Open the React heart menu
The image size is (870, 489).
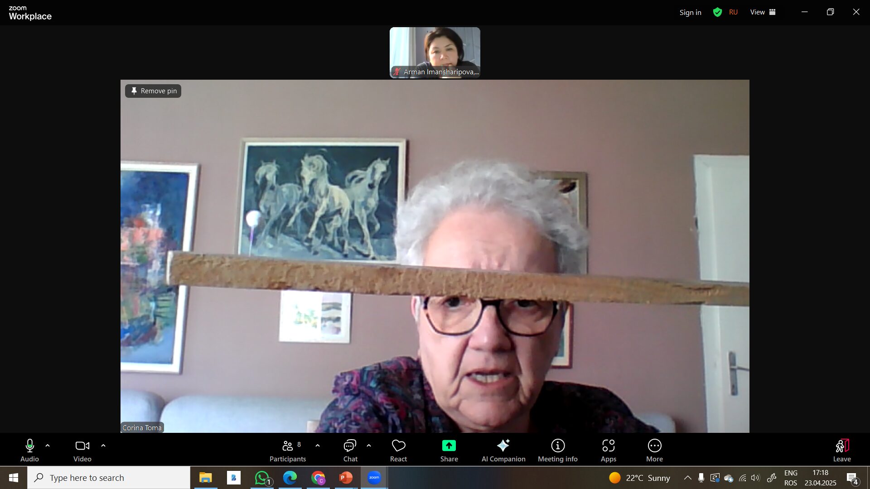(399, 451)
